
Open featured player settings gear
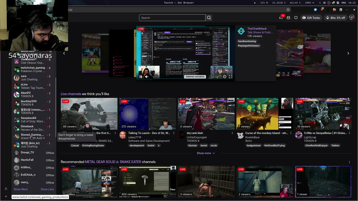coord(225,77)
